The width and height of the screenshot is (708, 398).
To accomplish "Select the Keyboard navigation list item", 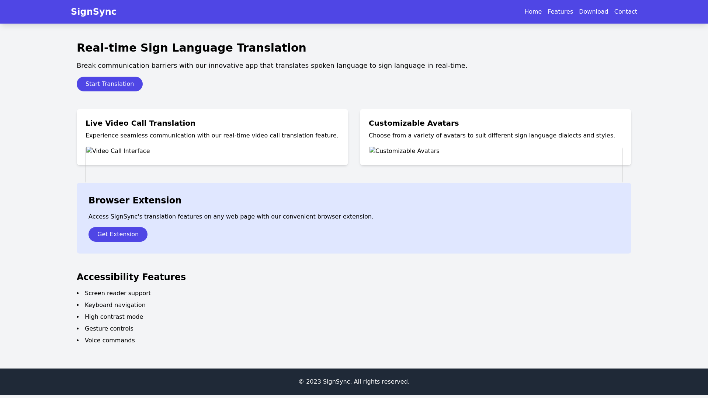I will (x=115, y=305).
